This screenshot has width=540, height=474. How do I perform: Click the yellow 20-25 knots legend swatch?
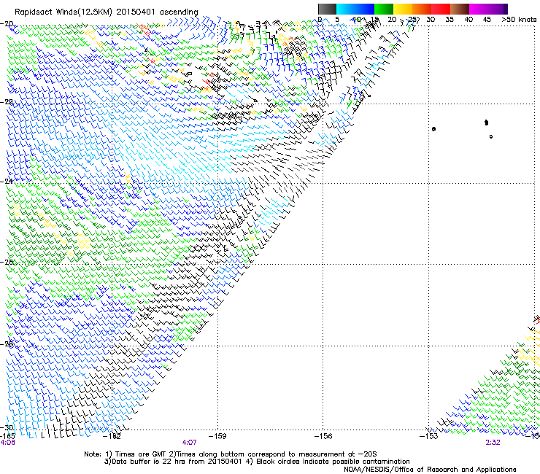(x=403, y=9)
